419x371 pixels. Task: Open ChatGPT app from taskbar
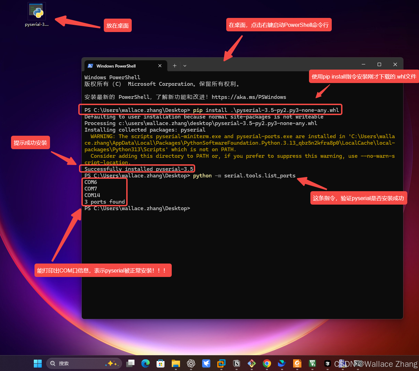coord(191,363)
